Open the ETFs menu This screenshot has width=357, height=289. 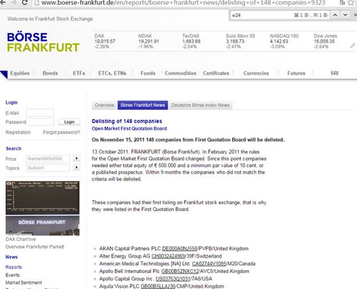[x=79, y=74]
